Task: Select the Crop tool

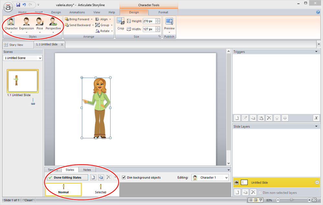Action: pos(121,24)
